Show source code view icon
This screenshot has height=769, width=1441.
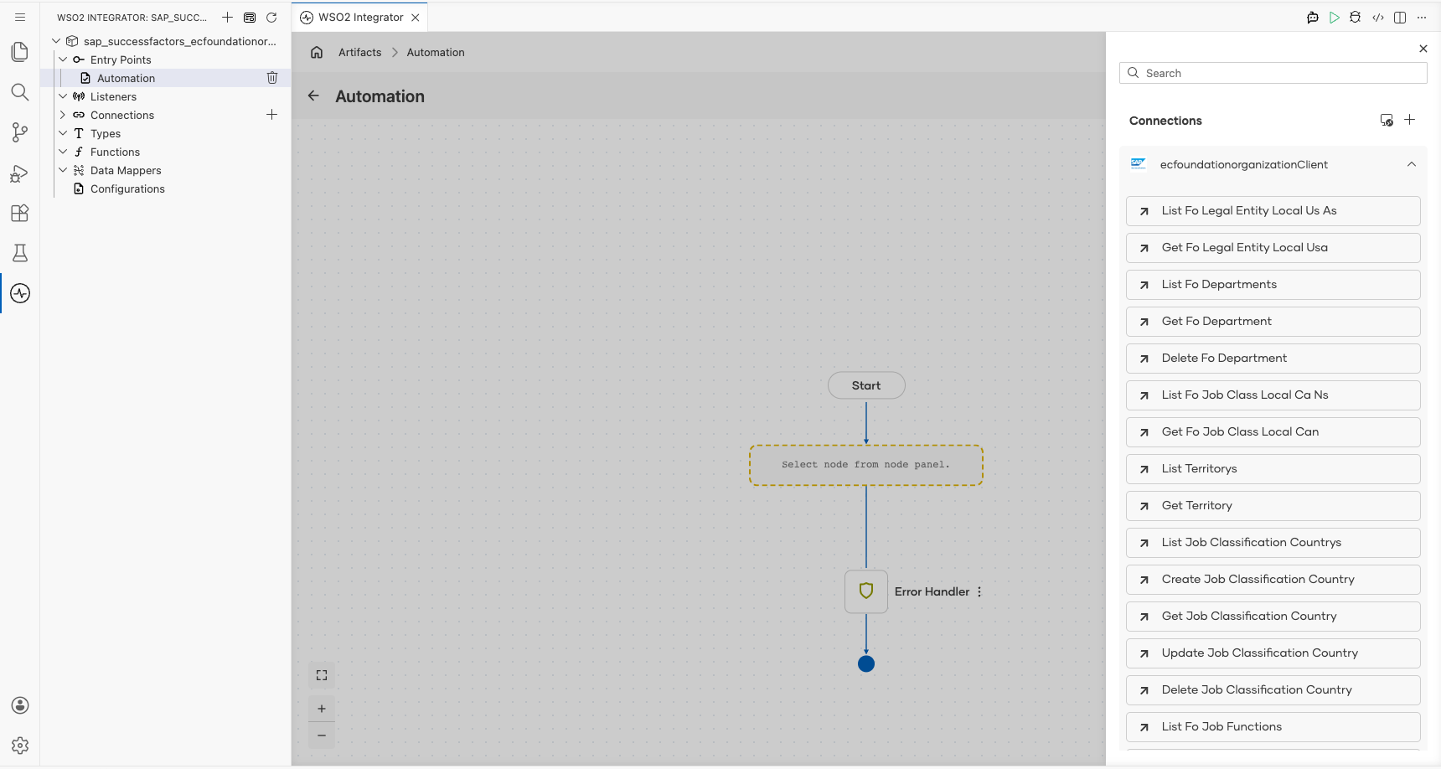tap(1378, 17)
